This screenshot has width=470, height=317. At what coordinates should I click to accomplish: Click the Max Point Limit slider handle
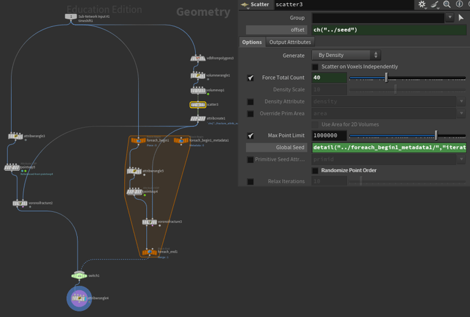pos(436,135)
